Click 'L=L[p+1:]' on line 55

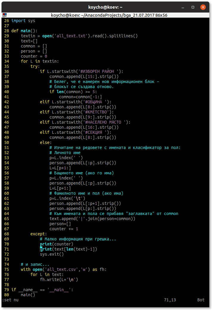60,168
